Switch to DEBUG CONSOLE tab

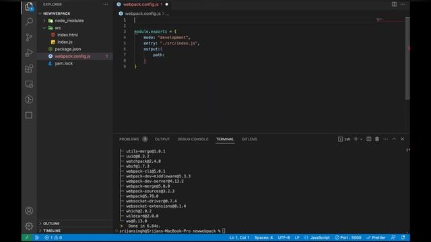(x=193, y=139)
